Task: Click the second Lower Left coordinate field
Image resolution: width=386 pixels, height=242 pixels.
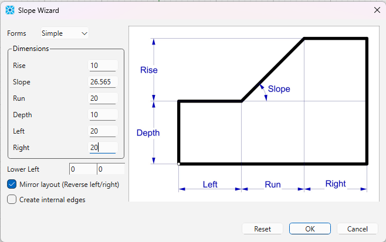Action: 110,169
